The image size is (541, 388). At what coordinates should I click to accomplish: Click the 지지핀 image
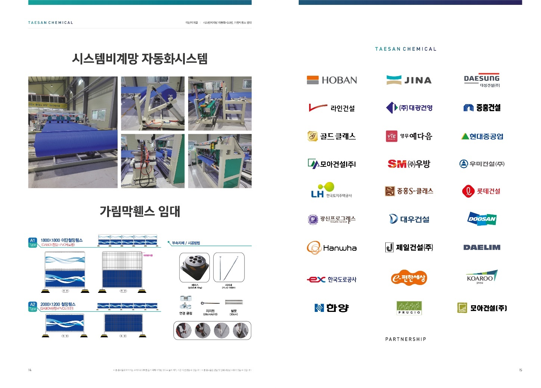click(210, 303)
